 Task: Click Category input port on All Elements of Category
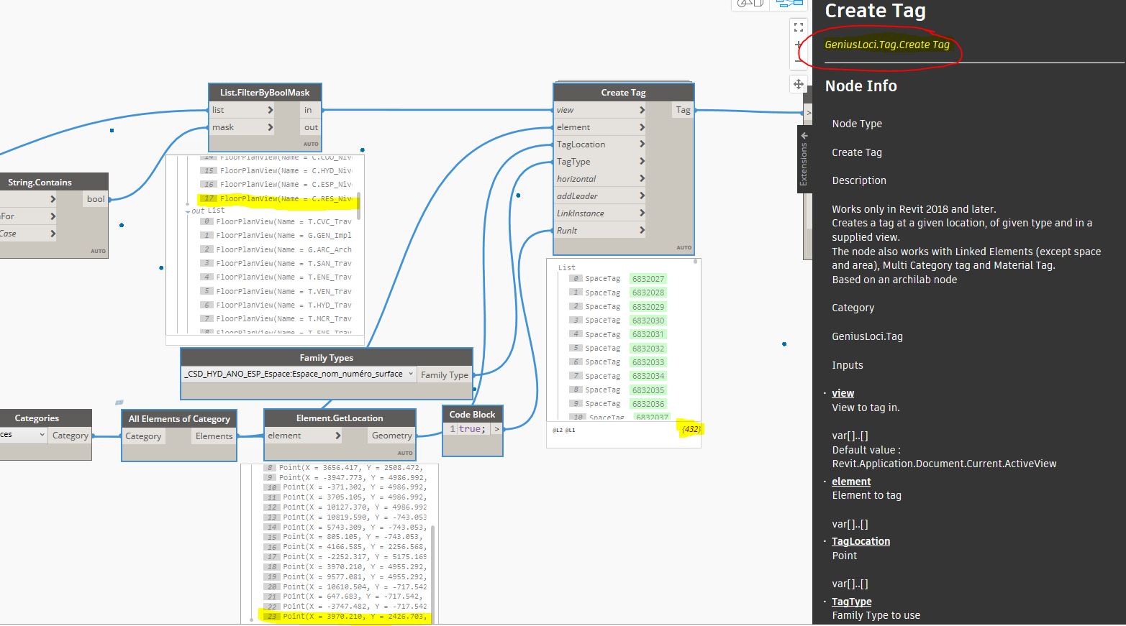point(143,436)
